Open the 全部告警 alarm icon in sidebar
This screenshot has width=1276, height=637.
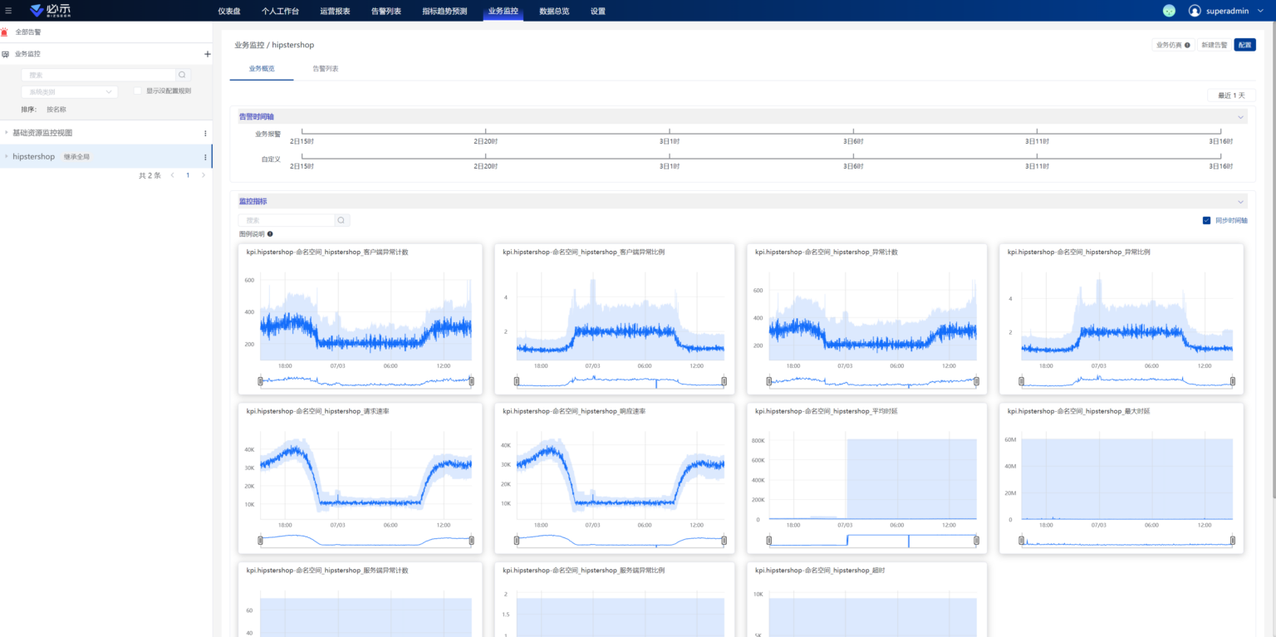[4, 30]
